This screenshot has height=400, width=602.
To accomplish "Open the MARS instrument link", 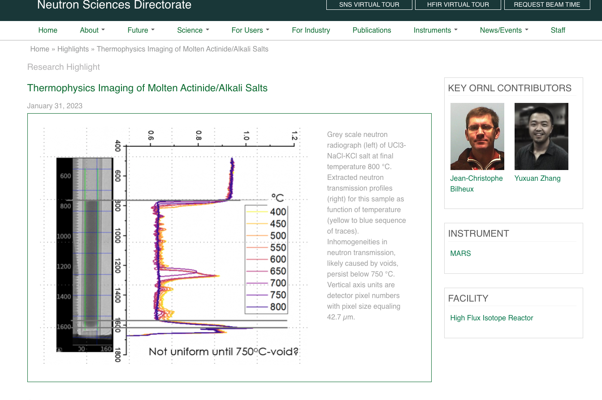I will 460,254.
